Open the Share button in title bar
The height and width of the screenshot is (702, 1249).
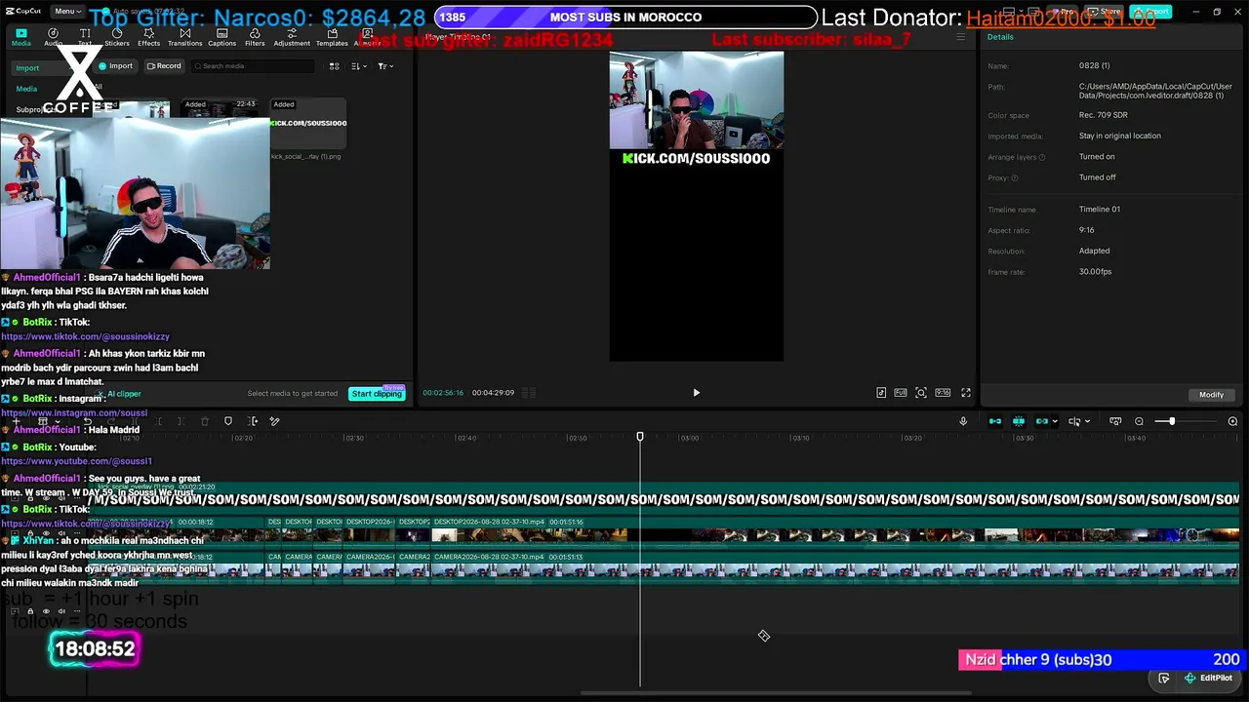[x=1106, y=12]
